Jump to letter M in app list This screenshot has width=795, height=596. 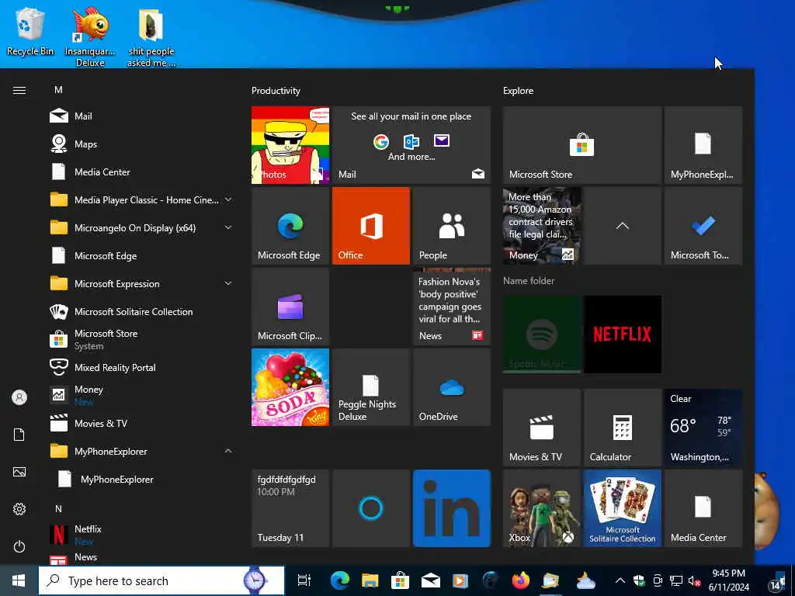[58, 90]
